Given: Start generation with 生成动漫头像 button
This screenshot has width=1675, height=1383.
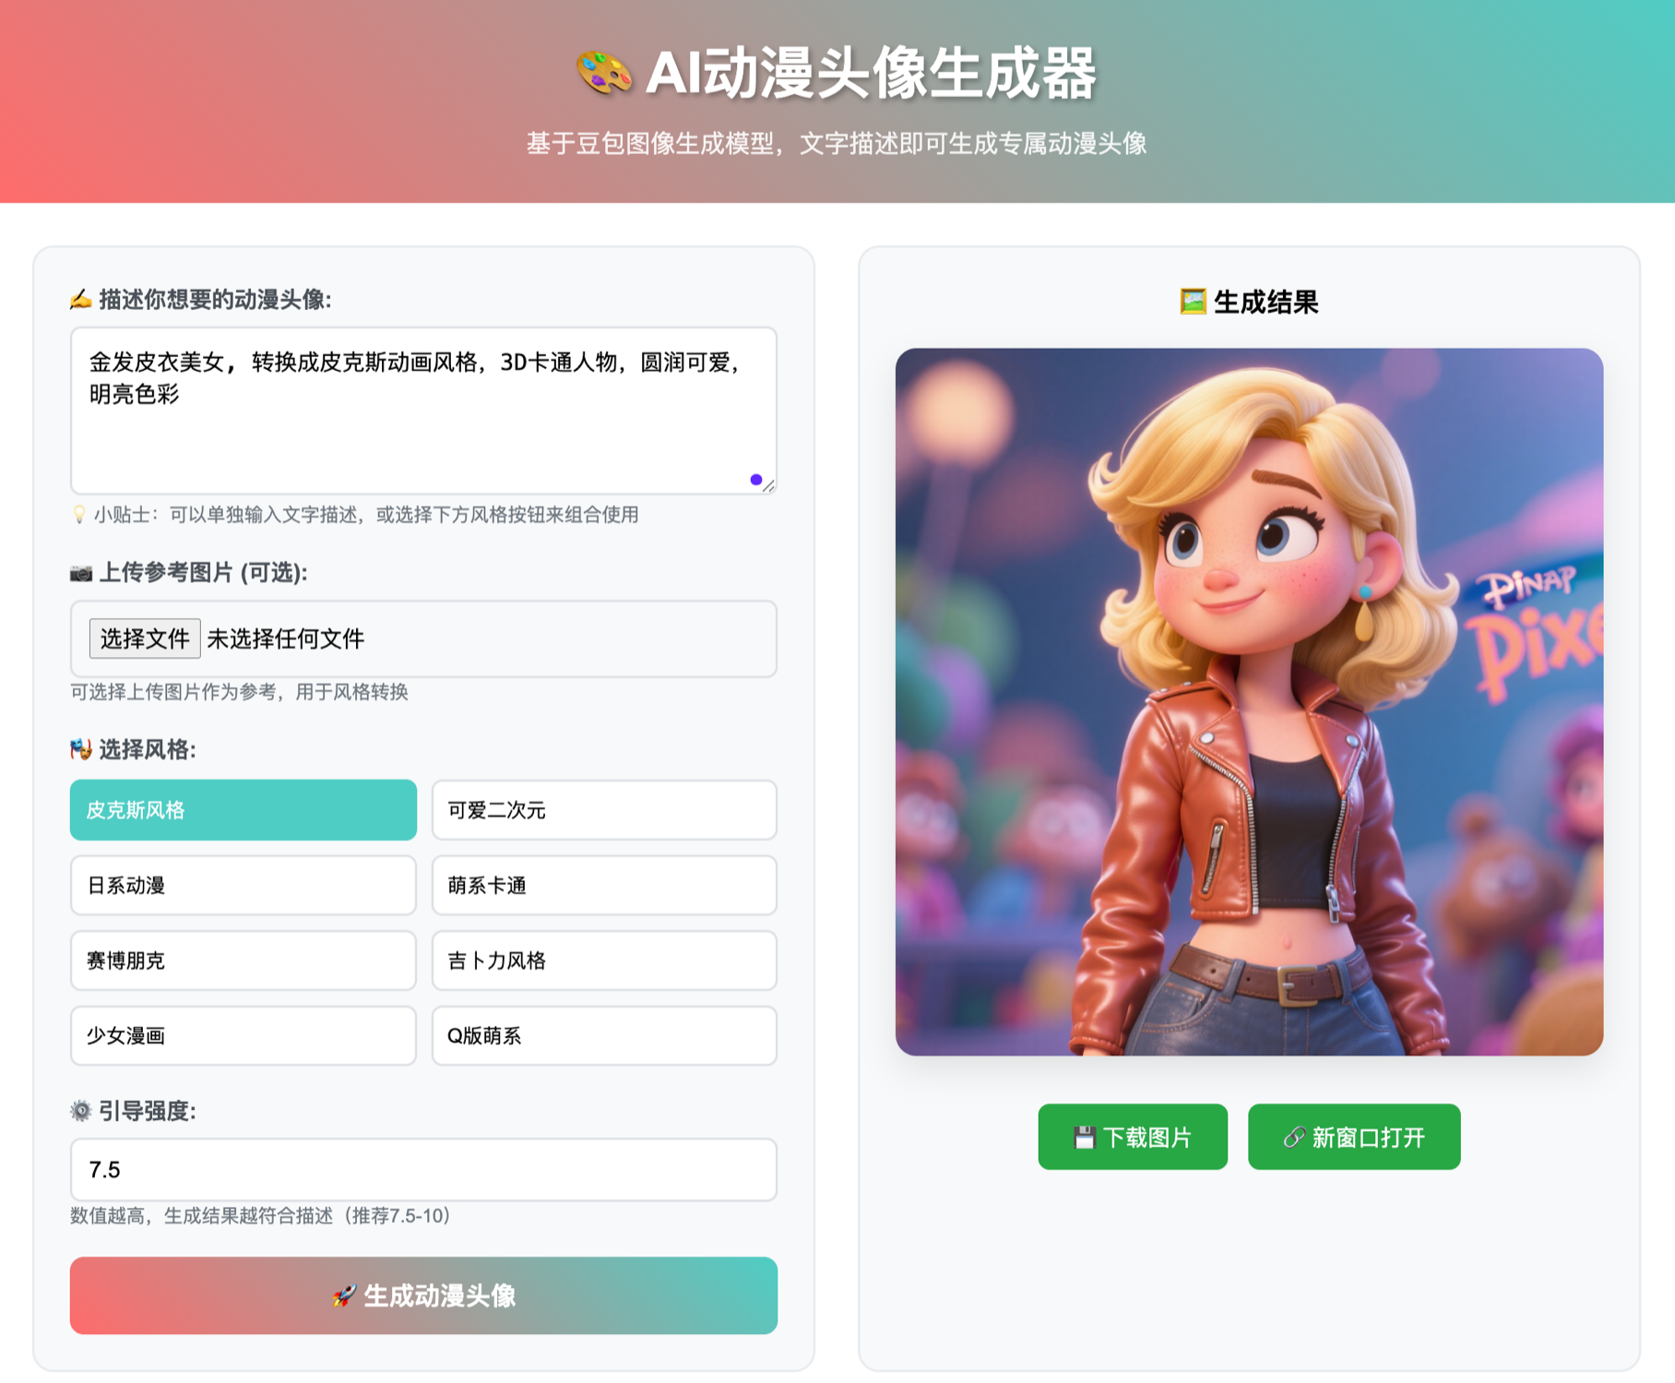Looking at the screenshot, I should coord(423,1295).
